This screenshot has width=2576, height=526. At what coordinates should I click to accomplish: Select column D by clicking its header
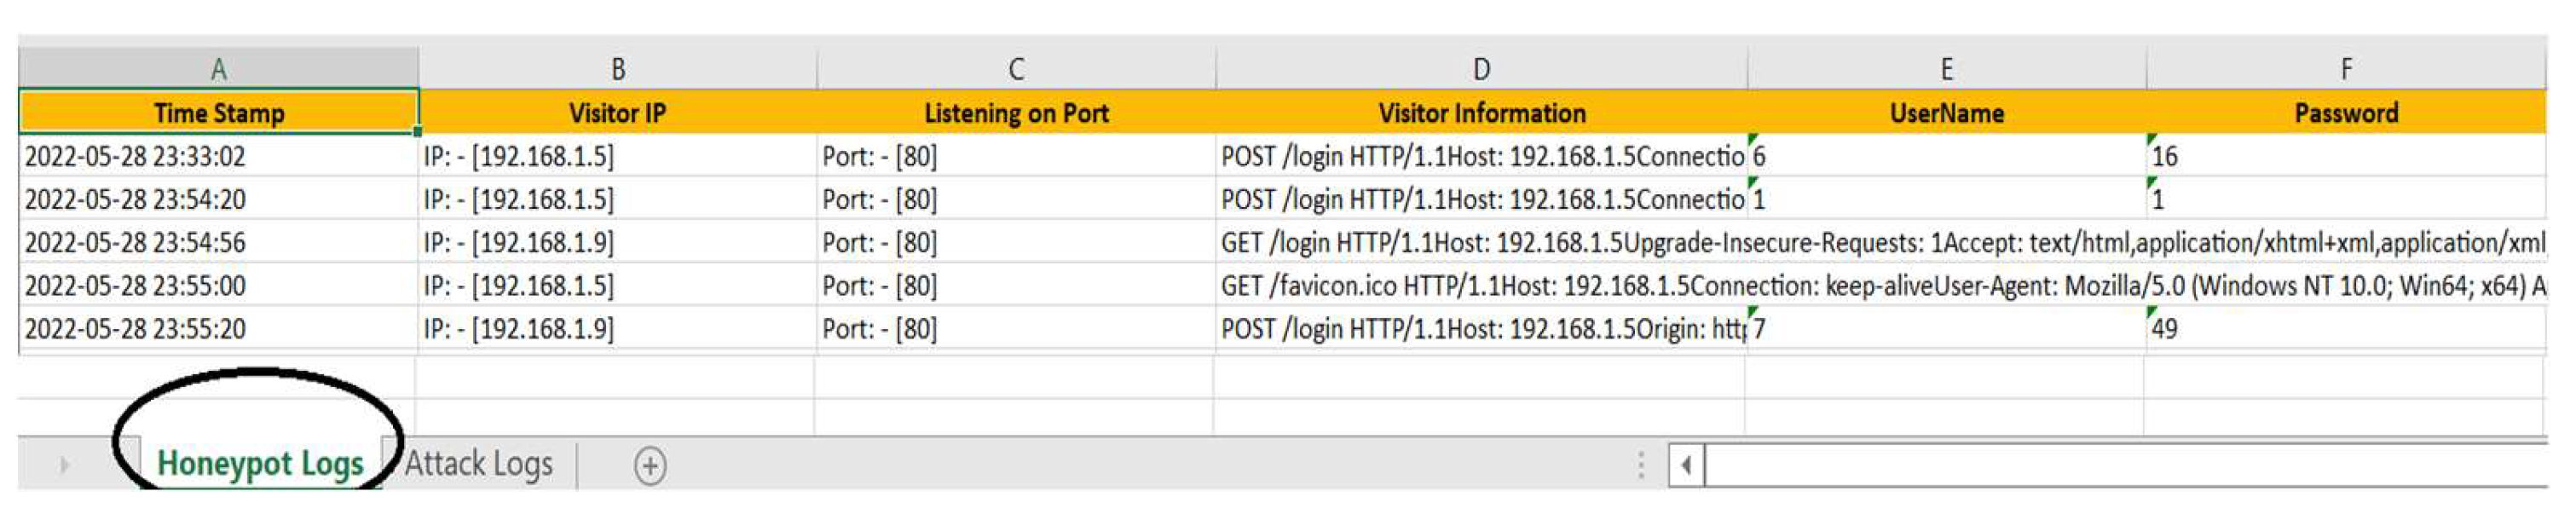pyautogui.click(x=1480, y=68)
